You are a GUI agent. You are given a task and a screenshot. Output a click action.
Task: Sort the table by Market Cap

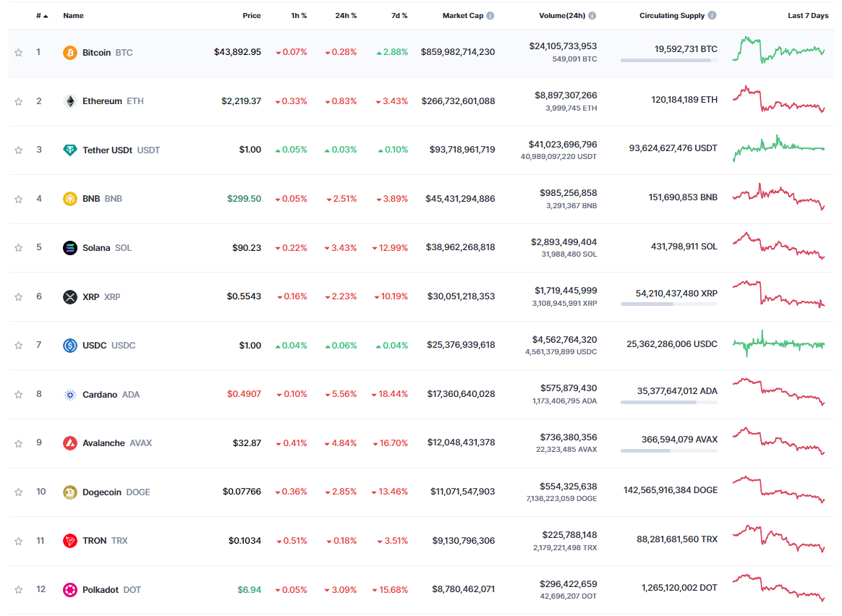click(x=463, y=16)
